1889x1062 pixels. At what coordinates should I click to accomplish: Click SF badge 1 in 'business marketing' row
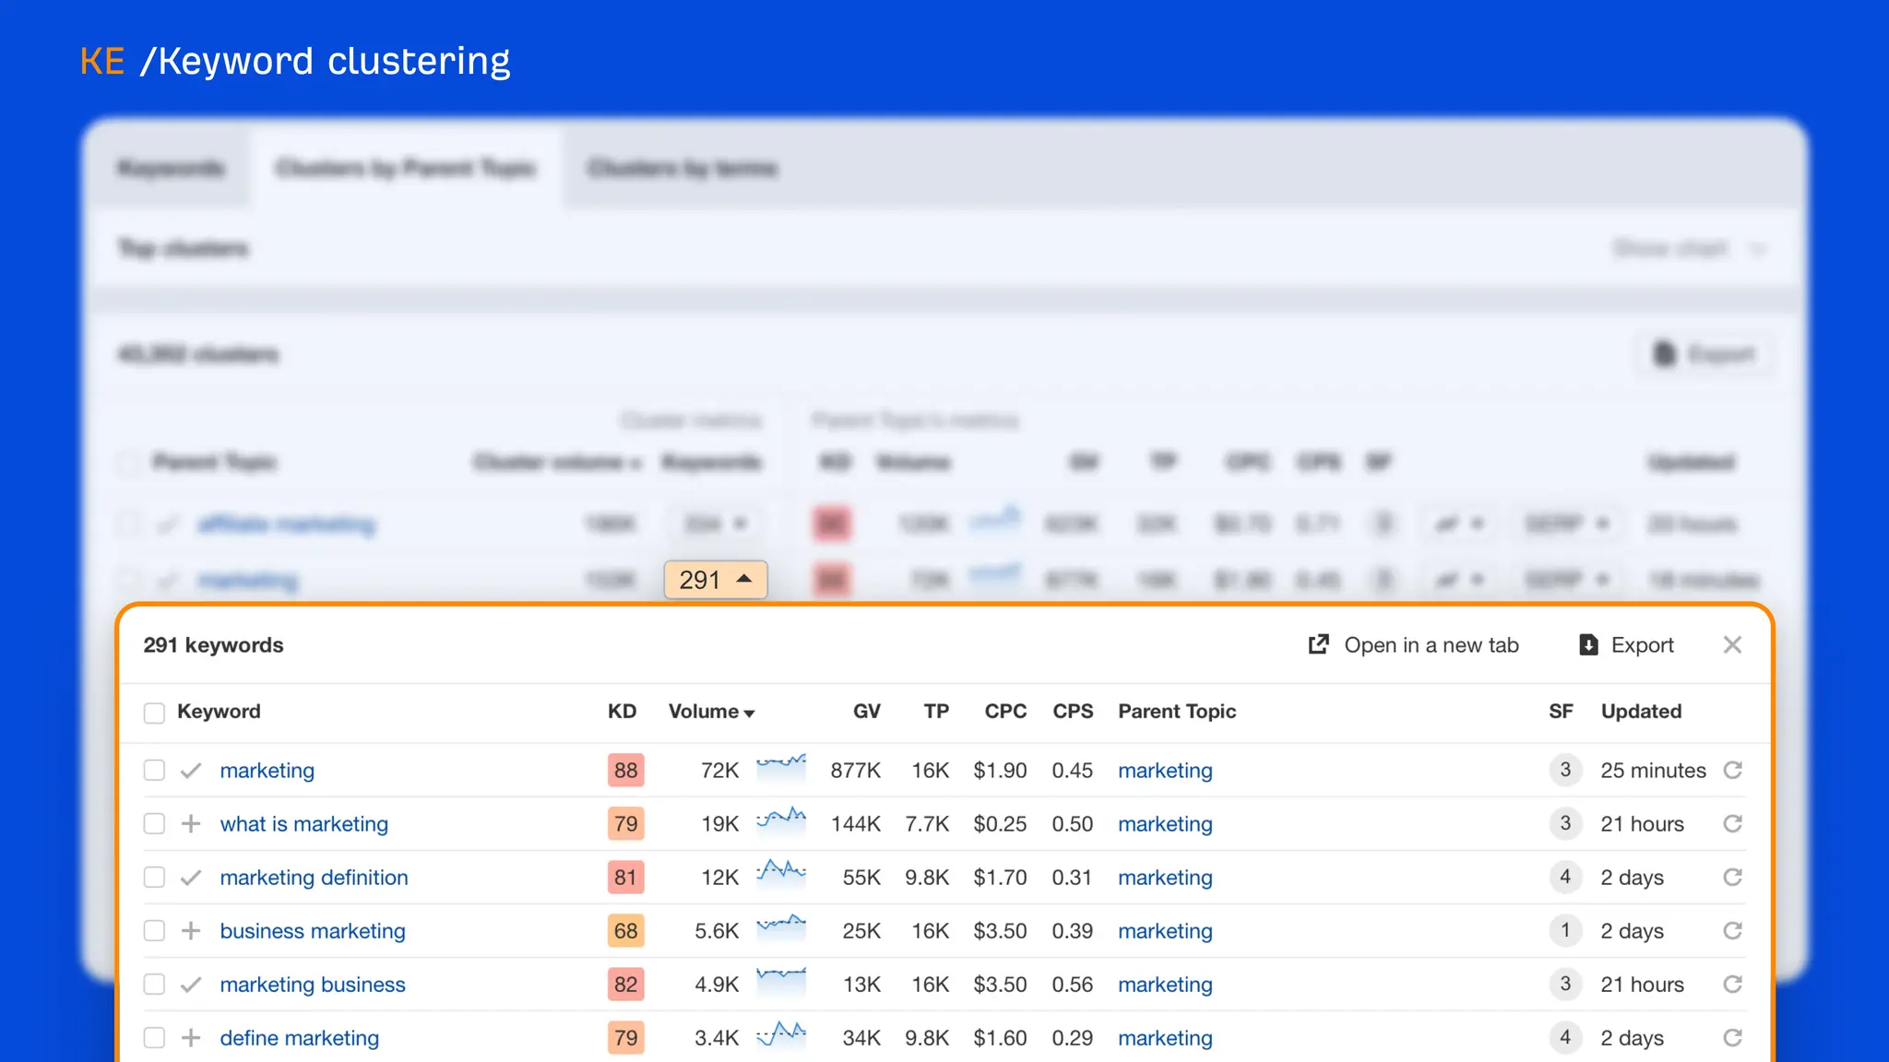point(1565,930)
